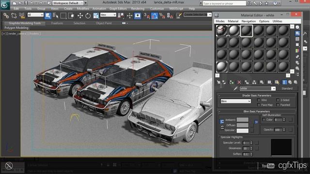Switch to the Object Paint ribbon tab
Screen dimensions: 310x174
coord(104,23)
